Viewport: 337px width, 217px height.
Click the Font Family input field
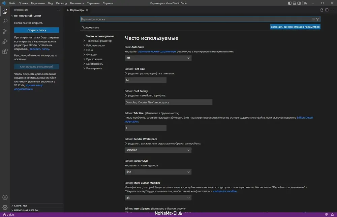[x=168, y=102]
